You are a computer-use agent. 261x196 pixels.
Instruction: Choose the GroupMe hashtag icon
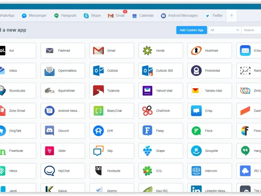[x=196, y=151]
